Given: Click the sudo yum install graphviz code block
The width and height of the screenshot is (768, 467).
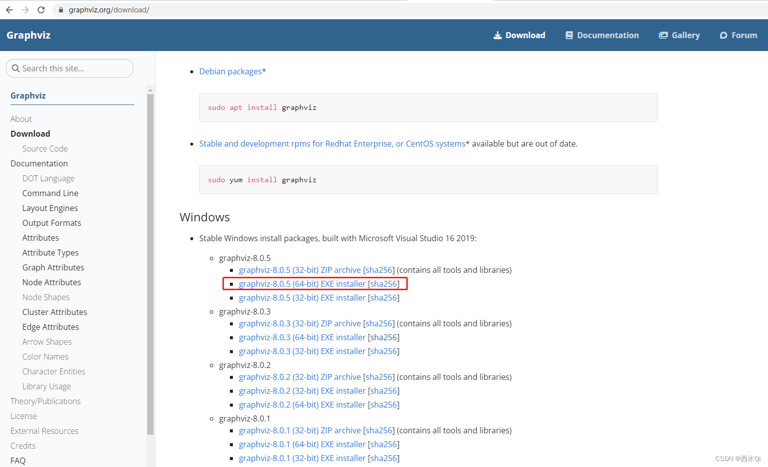Looking at the screenshot, I should click(428, 180).
